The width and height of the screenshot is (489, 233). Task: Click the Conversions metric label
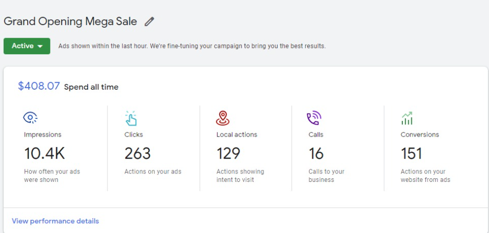[420, 134]
